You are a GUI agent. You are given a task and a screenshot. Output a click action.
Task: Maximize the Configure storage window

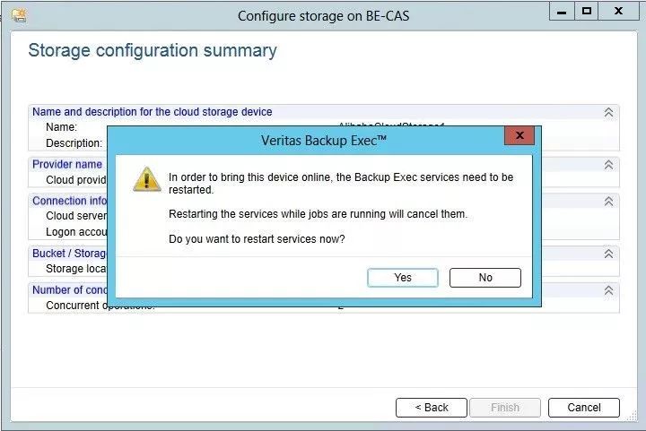[587, 12]
